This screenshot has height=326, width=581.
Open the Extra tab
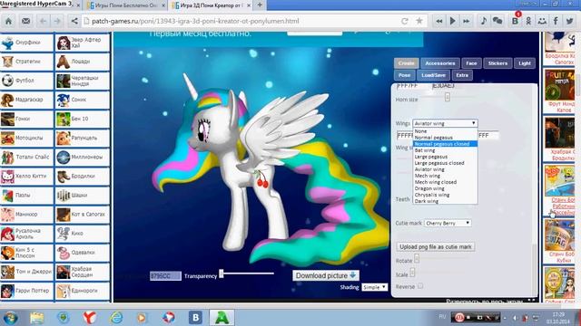point(462,75)
